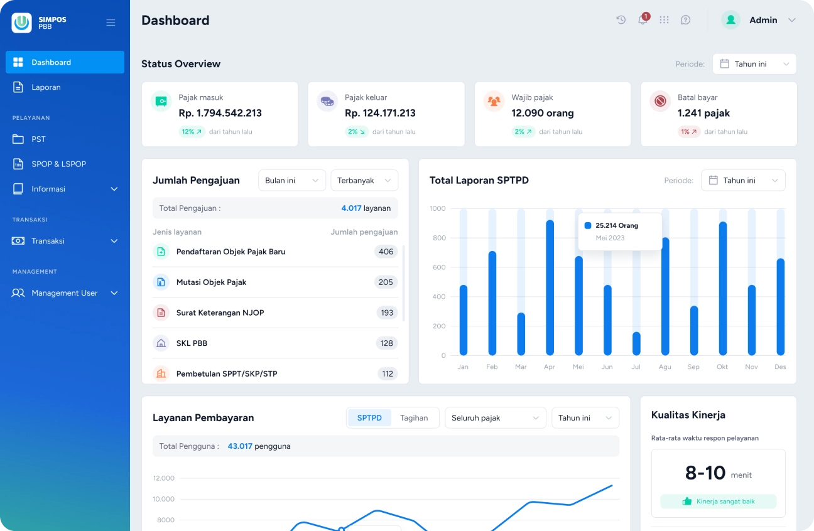Click the 8-10 menit response value
The image size is (814, 531).
tap(719, 473)
